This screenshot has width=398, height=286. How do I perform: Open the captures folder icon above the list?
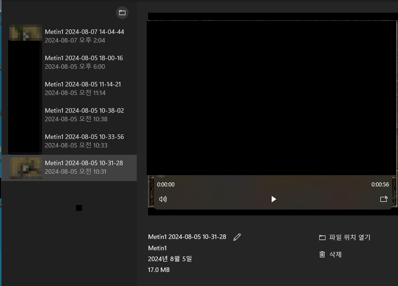[x=122, y=13]
